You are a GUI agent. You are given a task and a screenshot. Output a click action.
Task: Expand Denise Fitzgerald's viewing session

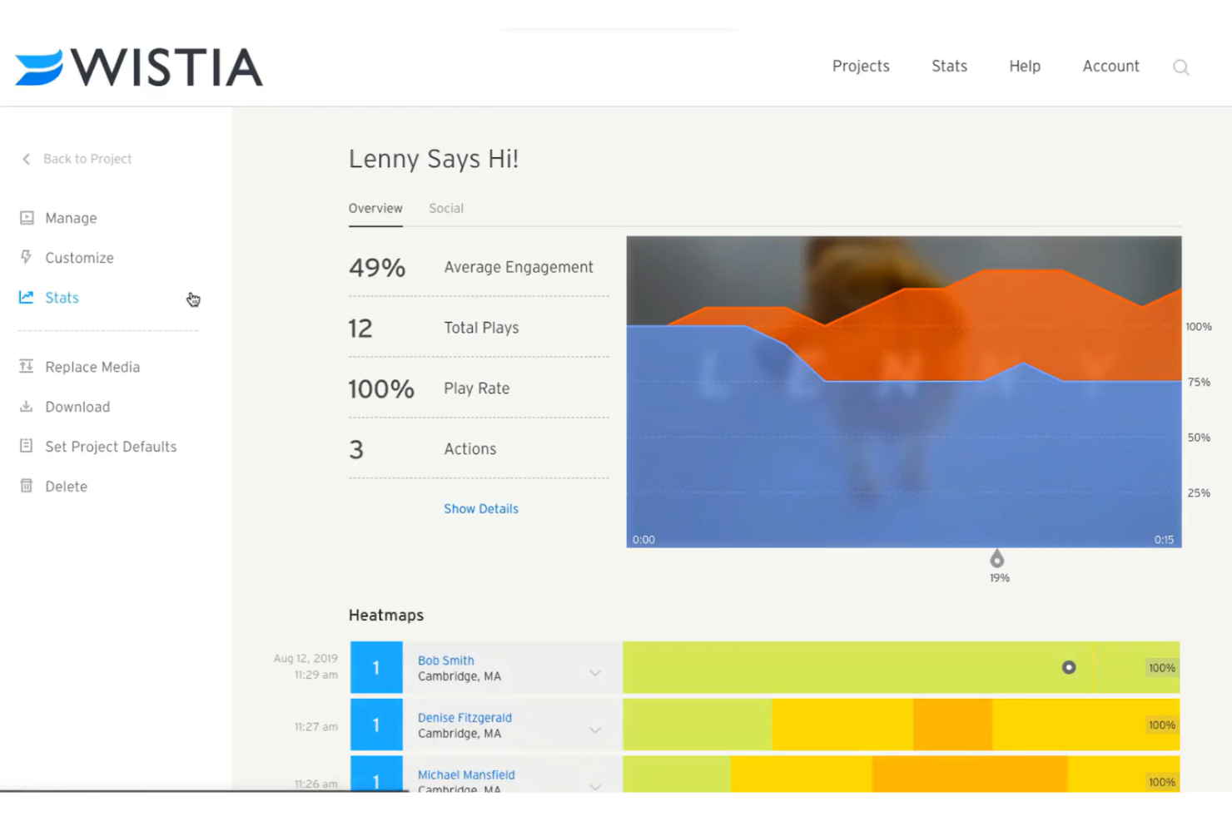tap(594, 729)
